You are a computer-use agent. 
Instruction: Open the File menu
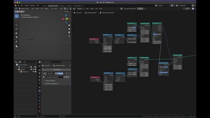click(18, 6)
